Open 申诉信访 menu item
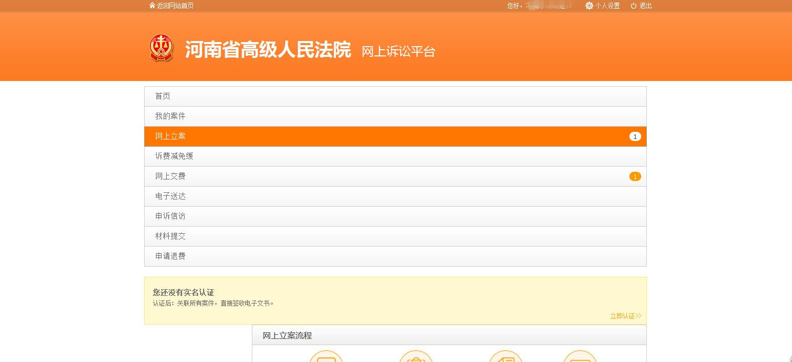Viewport: 792px width, 362px height. tap(395, 216)
